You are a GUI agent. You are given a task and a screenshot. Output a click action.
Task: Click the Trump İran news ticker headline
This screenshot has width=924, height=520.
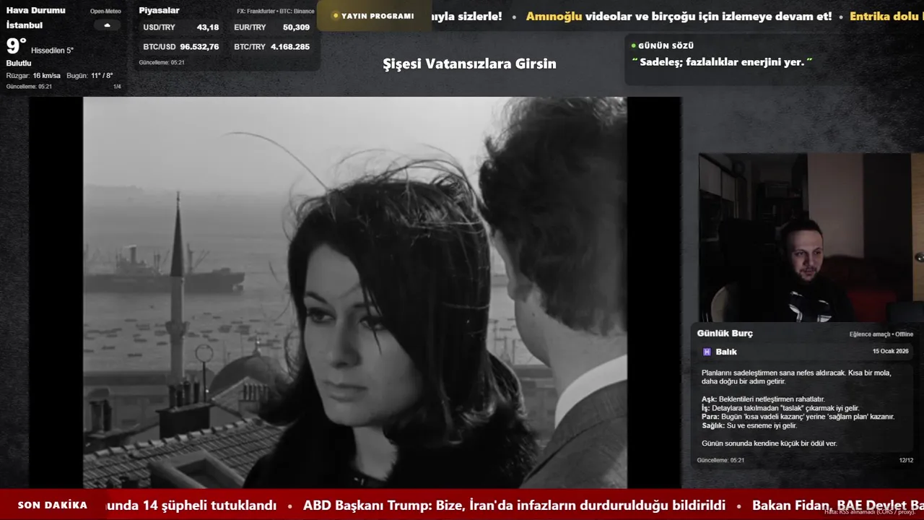(514, 506)
